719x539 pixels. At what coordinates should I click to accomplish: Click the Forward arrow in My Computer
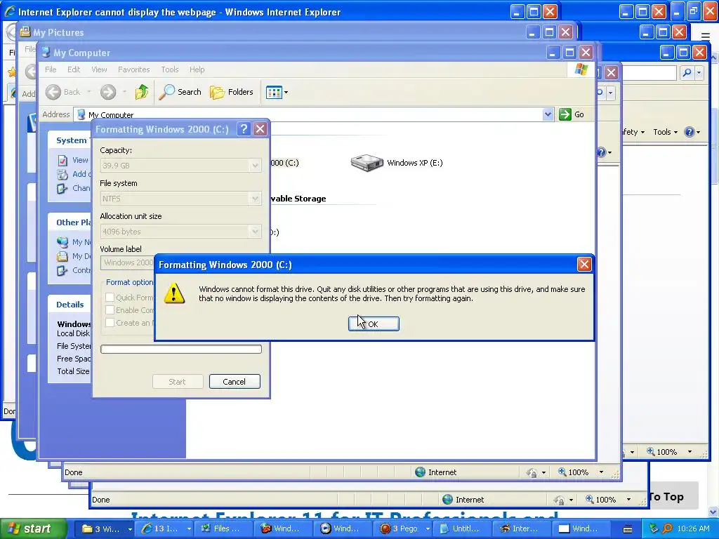tap(108, 92)
